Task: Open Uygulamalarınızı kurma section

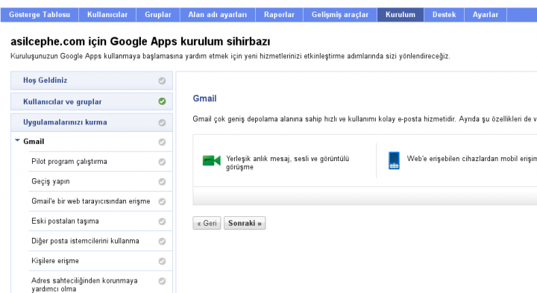Action: tap(92, 122)
